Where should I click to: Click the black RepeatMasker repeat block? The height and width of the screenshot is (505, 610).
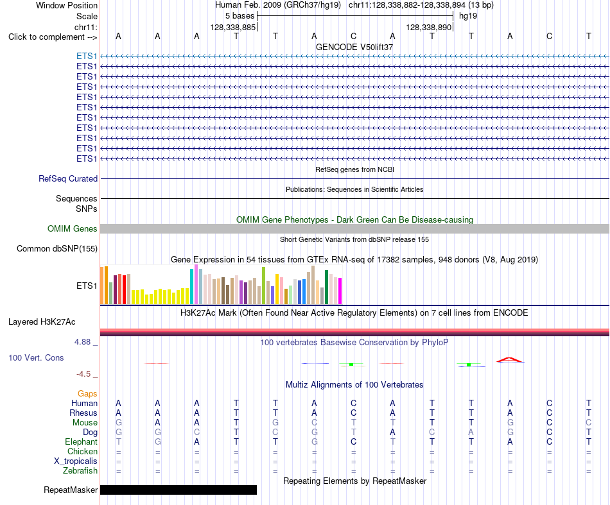coord(179,490)
